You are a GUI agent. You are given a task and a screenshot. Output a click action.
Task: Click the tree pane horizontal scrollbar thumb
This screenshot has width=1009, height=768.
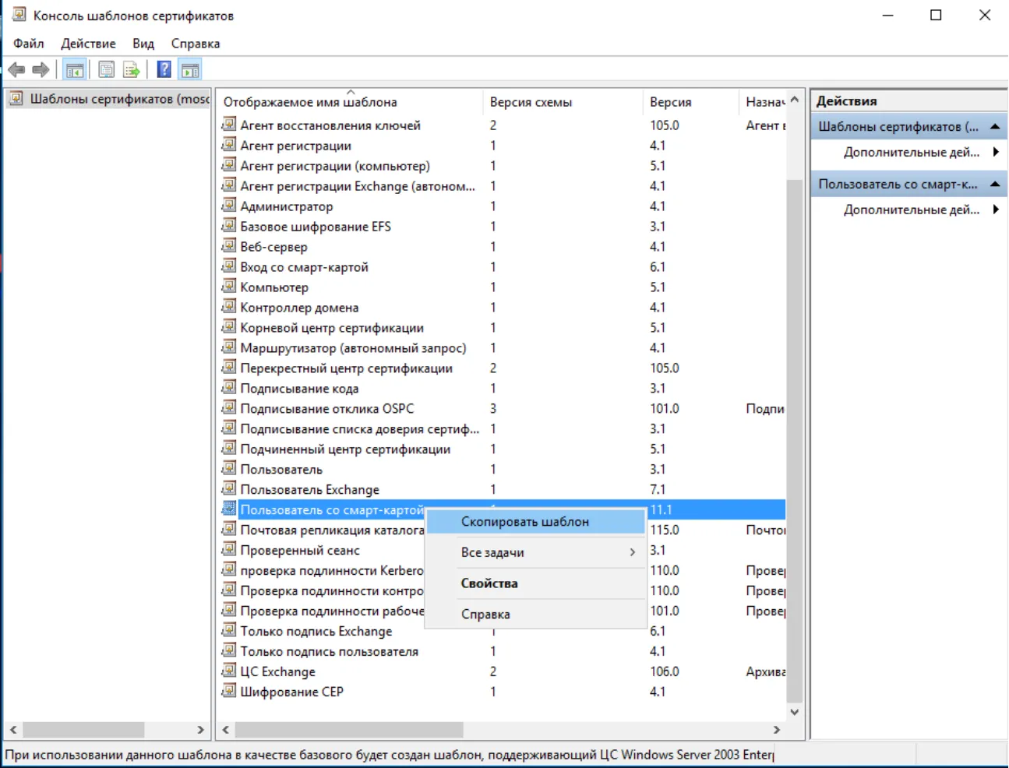coord(83,730)
